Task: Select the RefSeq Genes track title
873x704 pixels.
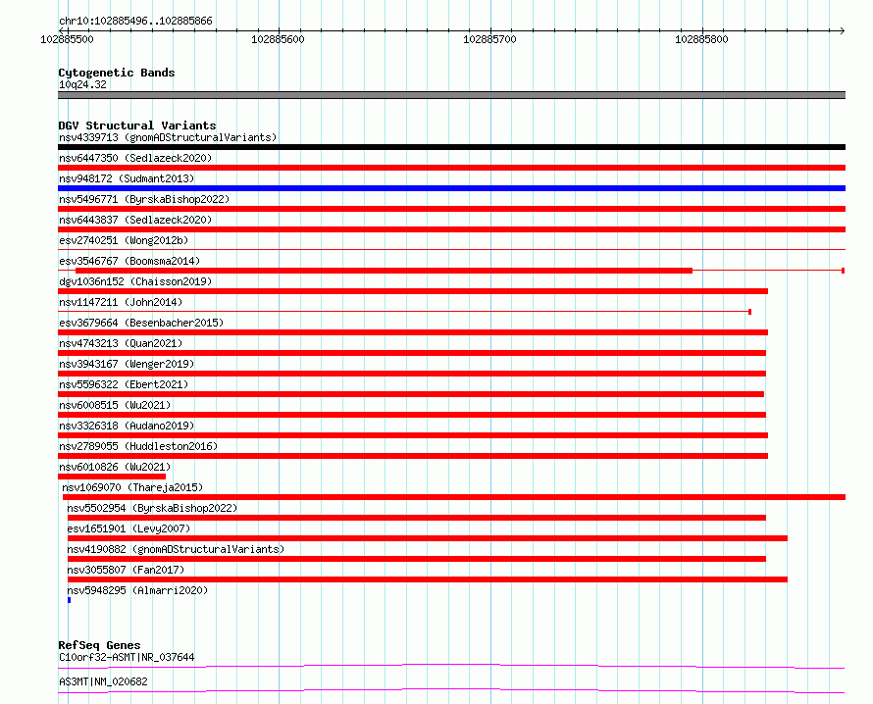Action: [x=99, y=645]
